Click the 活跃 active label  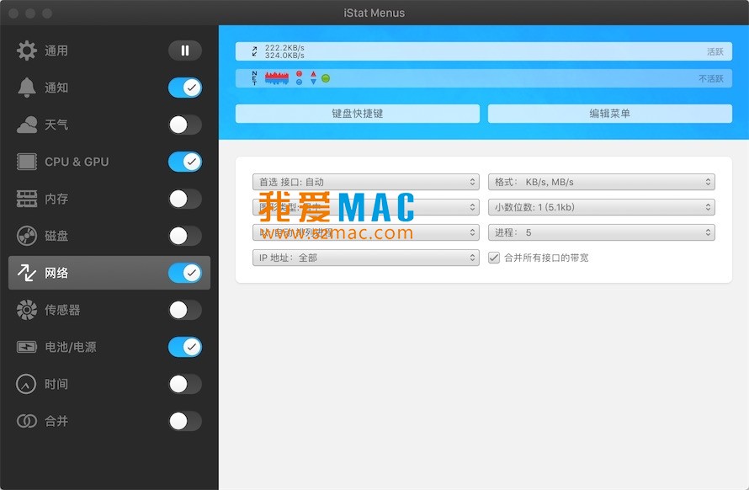[715, 51]
